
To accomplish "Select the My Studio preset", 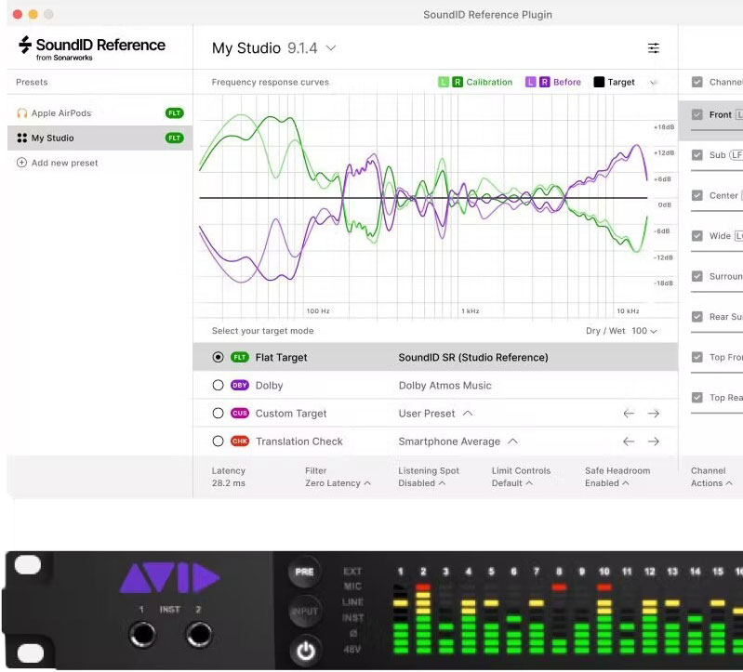I will (100, 138).
